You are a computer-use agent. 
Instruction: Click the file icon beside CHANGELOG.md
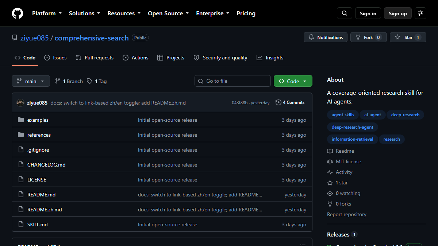[21, 165]
